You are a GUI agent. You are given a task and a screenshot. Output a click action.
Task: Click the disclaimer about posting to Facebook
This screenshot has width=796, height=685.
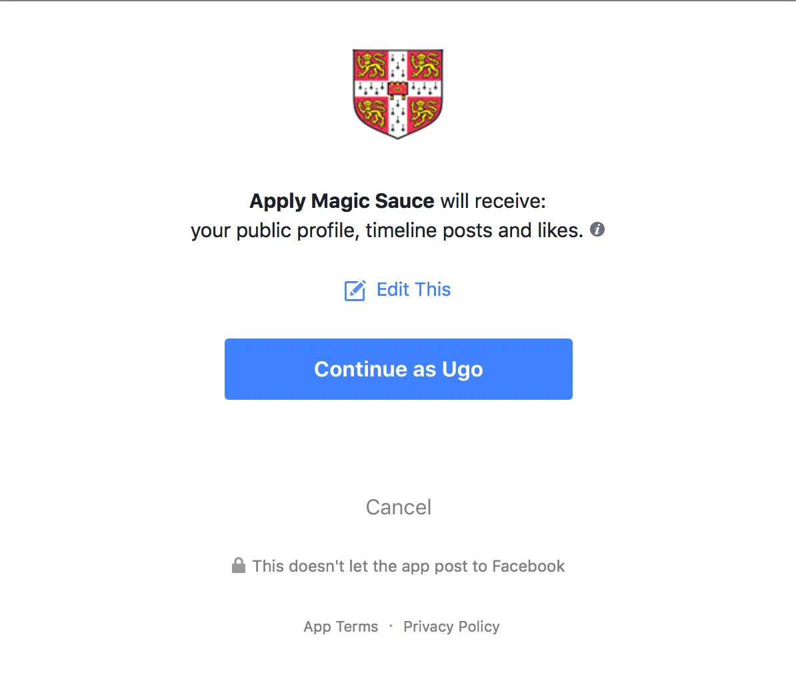(408, 566)
